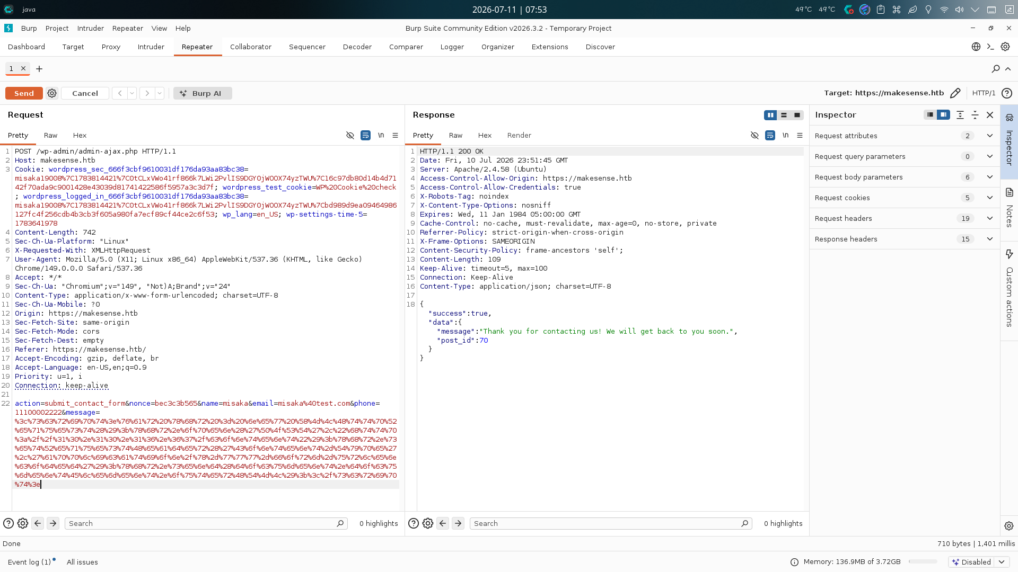Toggle newline display in request editor
The width and height of the screenshot is (1018, 572).
pyautogui.click(x=381, y=135)
